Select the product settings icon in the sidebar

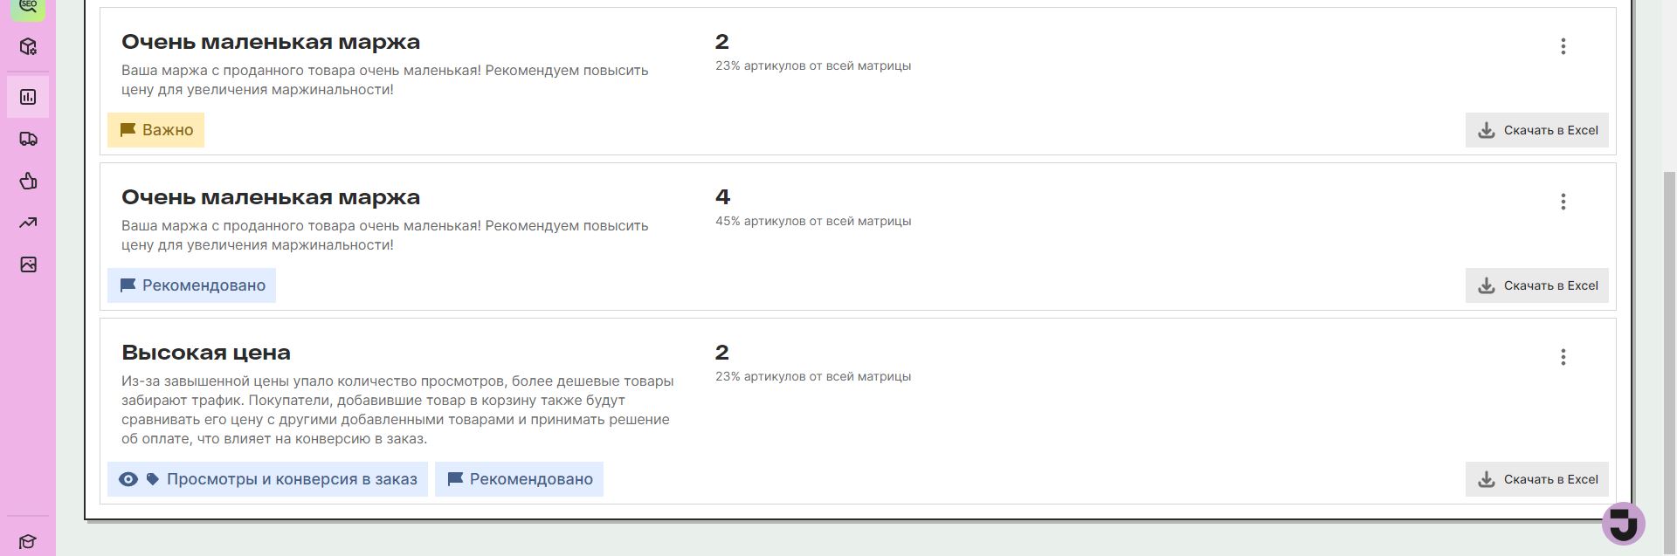pyautogui.click(x=28, y=48)
